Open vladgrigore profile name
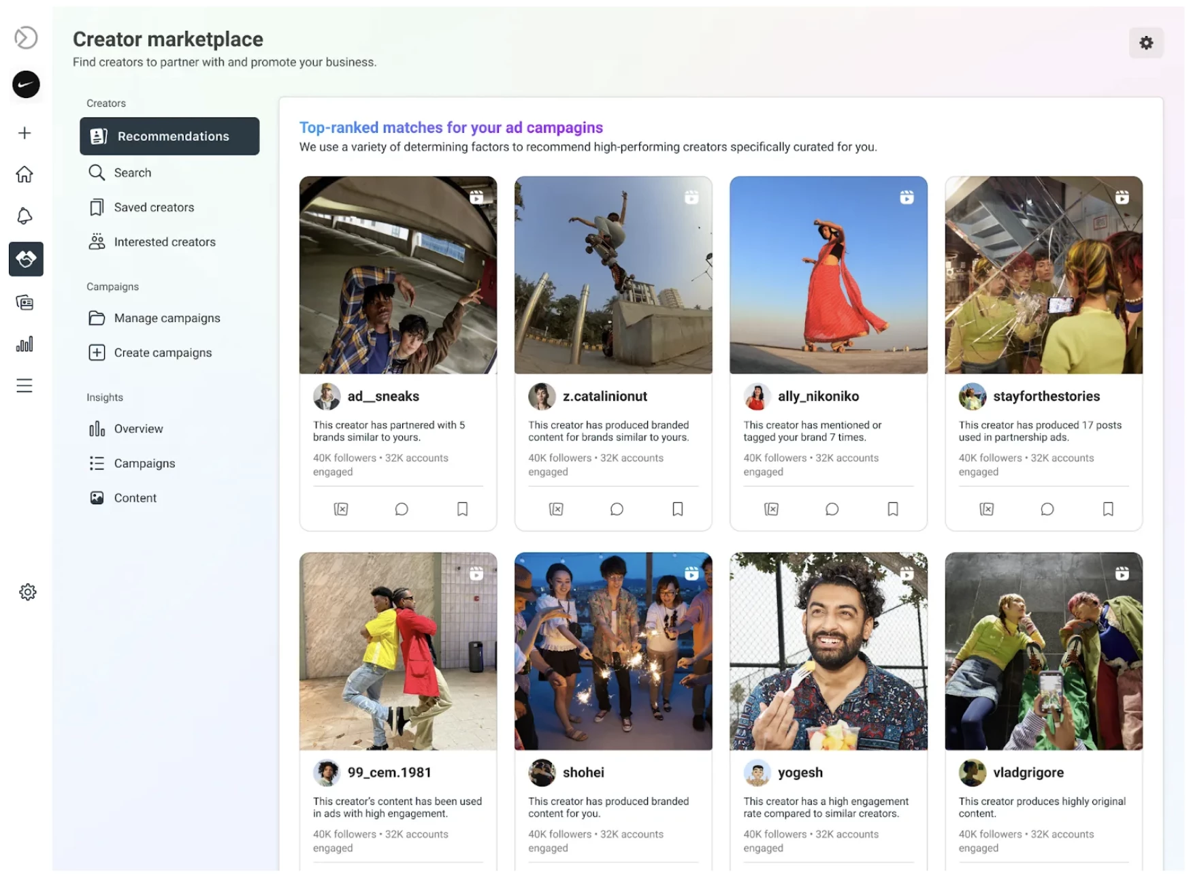The width and height of the screenshot is (1191, 882). (1028, 772)
